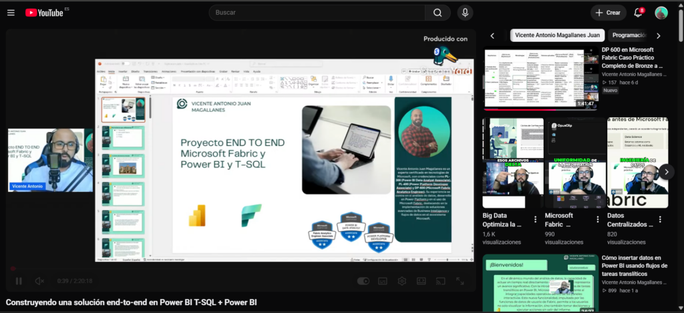Turn on subtitles with the captions icon
This screenshot has height=313, width=684.
[383, 281]
